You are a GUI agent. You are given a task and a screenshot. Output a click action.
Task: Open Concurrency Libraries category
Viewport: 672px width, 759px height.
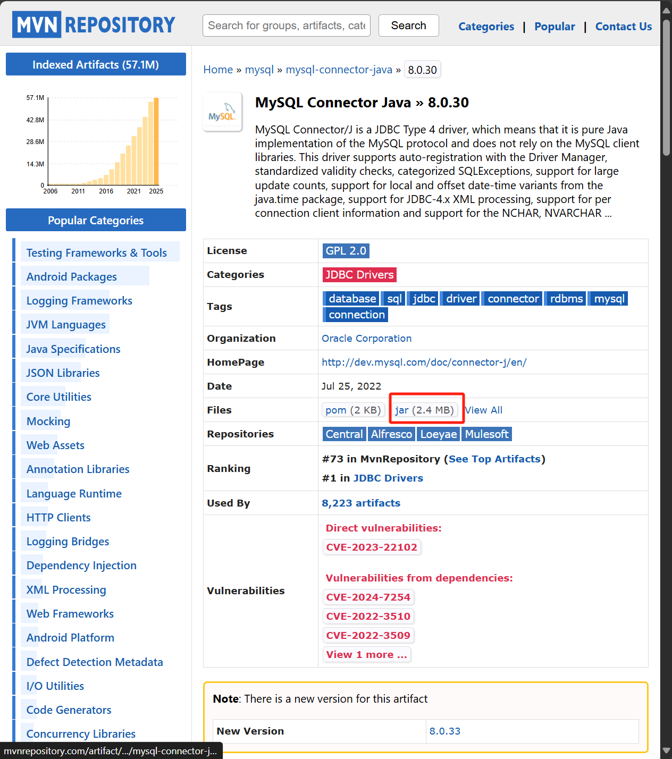81,734
